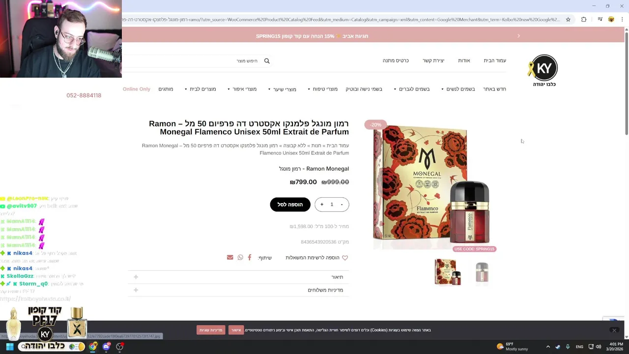629x354 pixels.
Task: Click the main Flamenco product image
Action: click(431, 186)
